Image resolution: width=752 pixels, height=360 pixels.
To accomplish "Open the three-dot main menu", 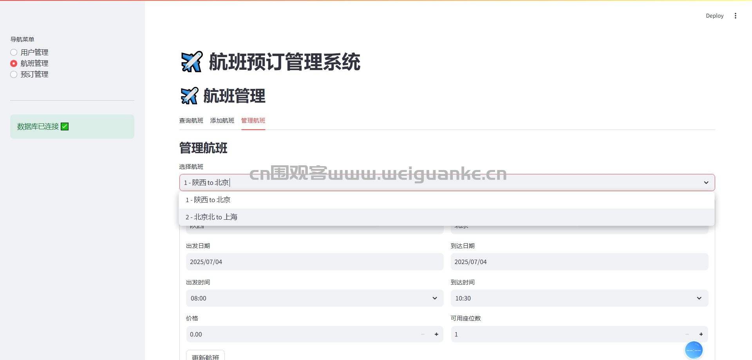I will 735,16.
